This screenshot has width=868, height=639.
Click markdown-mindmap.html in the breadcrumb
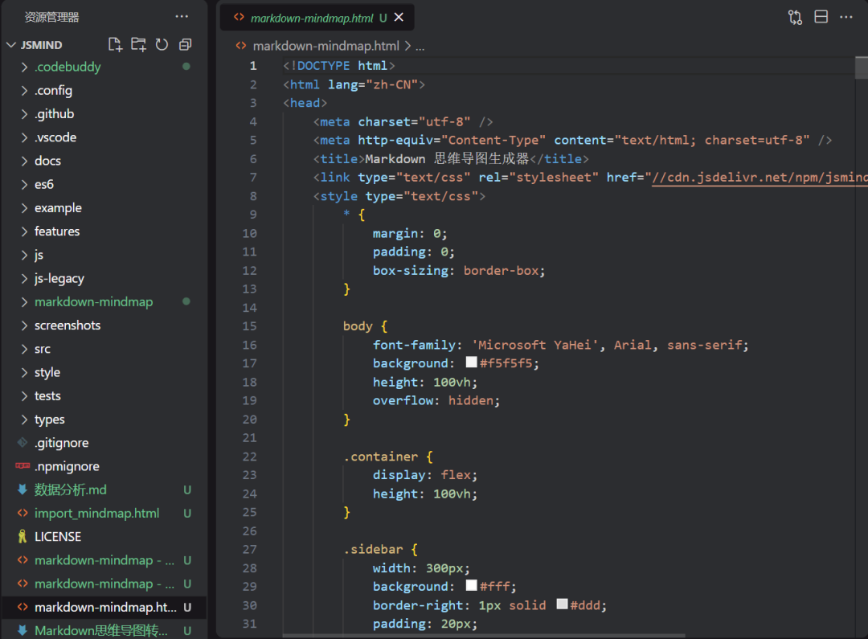coord(325,47)
